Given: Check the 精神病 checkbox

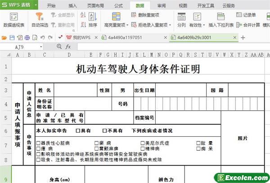Looking at the screenshot, I should click(143, 148).
